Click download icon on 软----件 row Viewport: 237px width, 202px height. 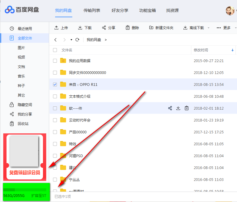tap(178, 108)
